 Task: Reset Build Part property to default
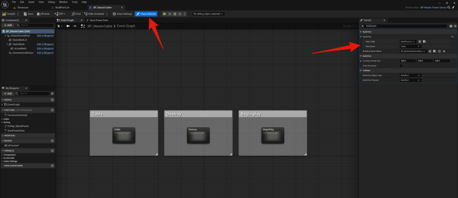[x=452, y=36]
